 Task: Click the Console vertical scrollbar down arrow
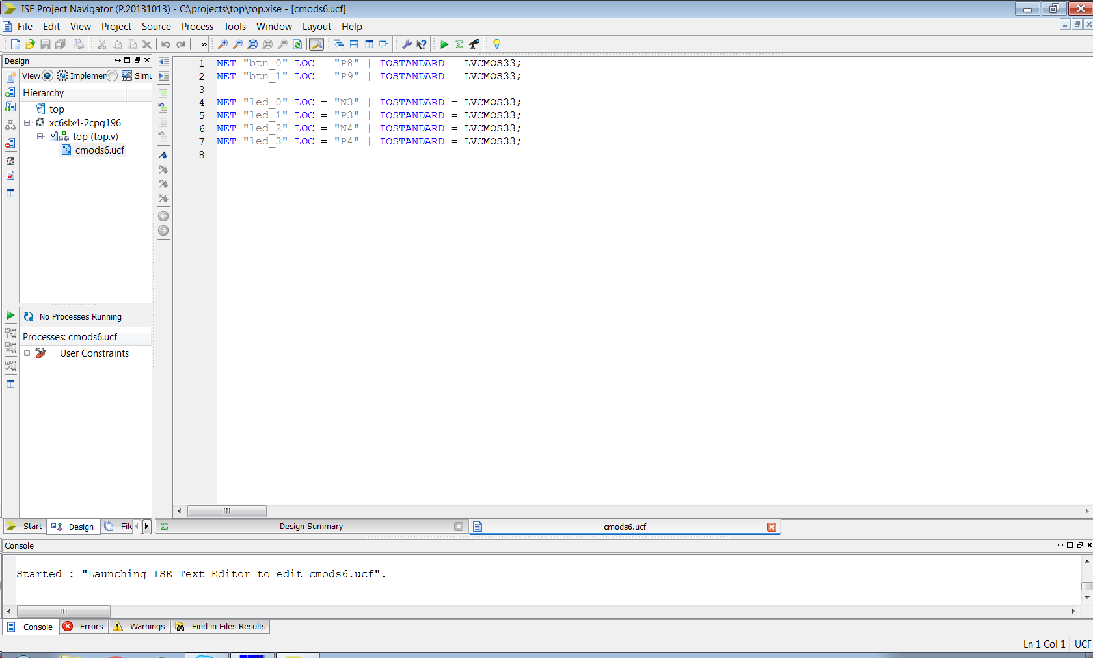coord(1087,597)
